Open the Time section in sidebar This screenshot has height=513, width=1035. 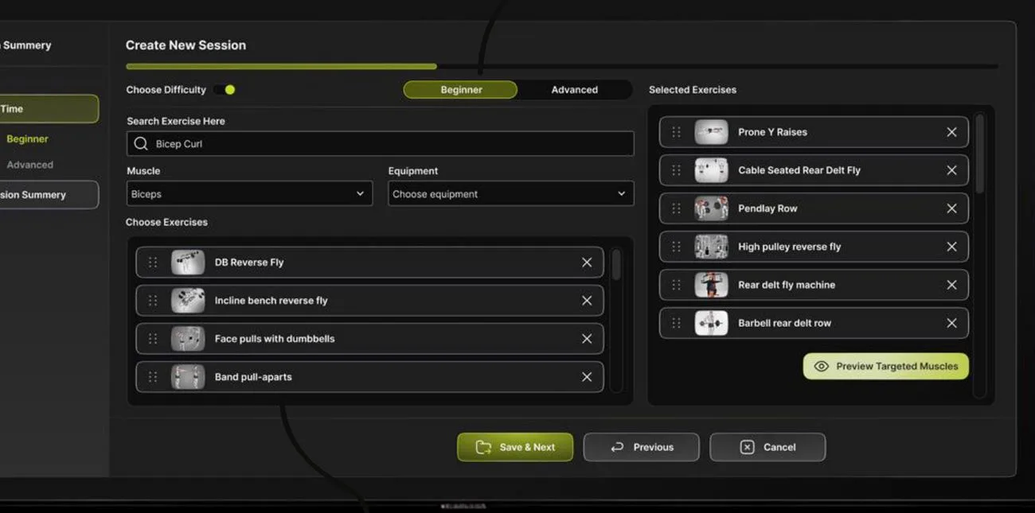(48, 109)
